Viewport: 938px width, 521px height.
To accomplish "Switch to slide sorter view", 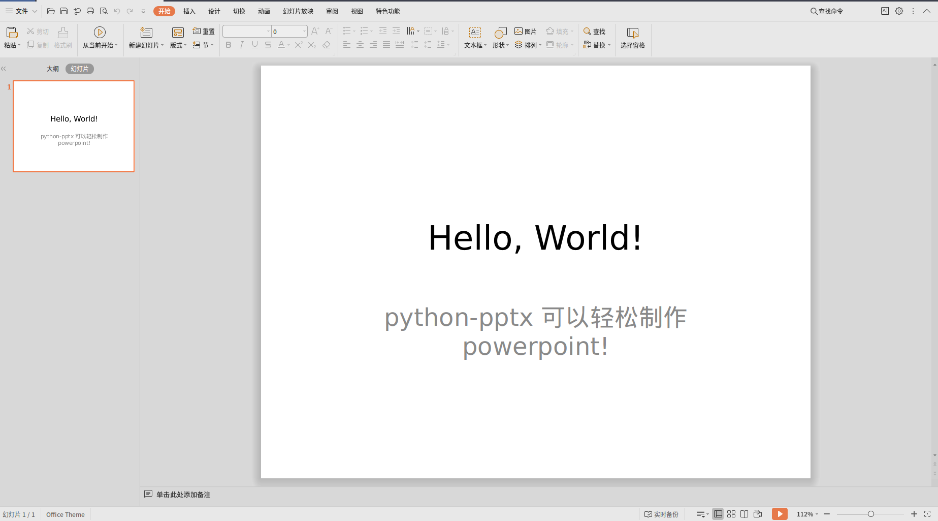I will point(731,514).
